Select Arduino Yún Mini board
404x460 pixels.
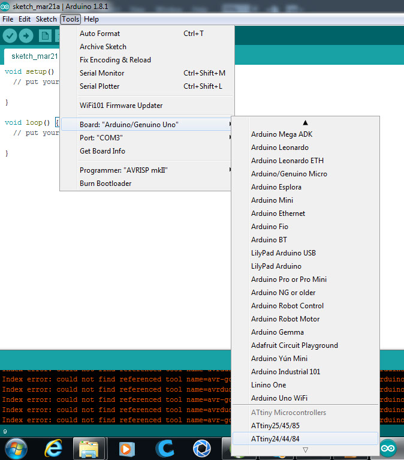click(x=305, y=359)
